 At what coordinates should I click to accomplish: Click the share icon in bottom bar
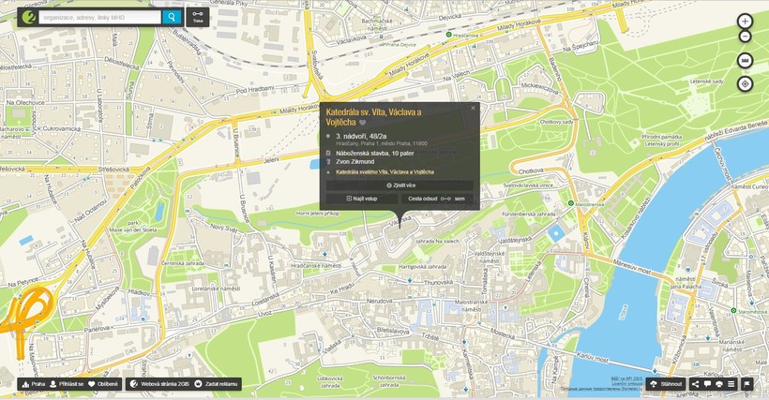(x=695, y=384)
